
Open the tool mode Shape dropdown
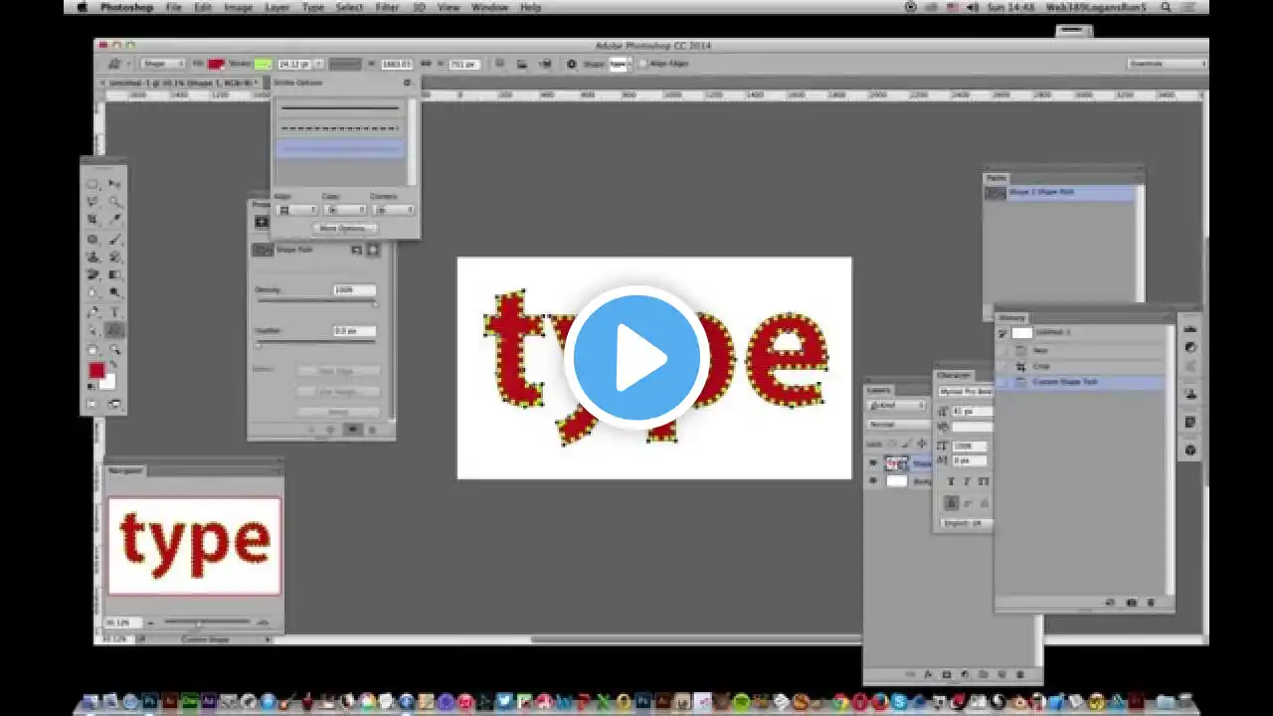161,64
